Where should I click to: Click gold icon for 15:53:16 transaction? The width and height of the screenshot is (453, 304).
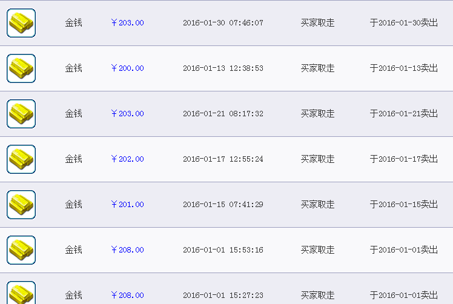tap(21, 249)
